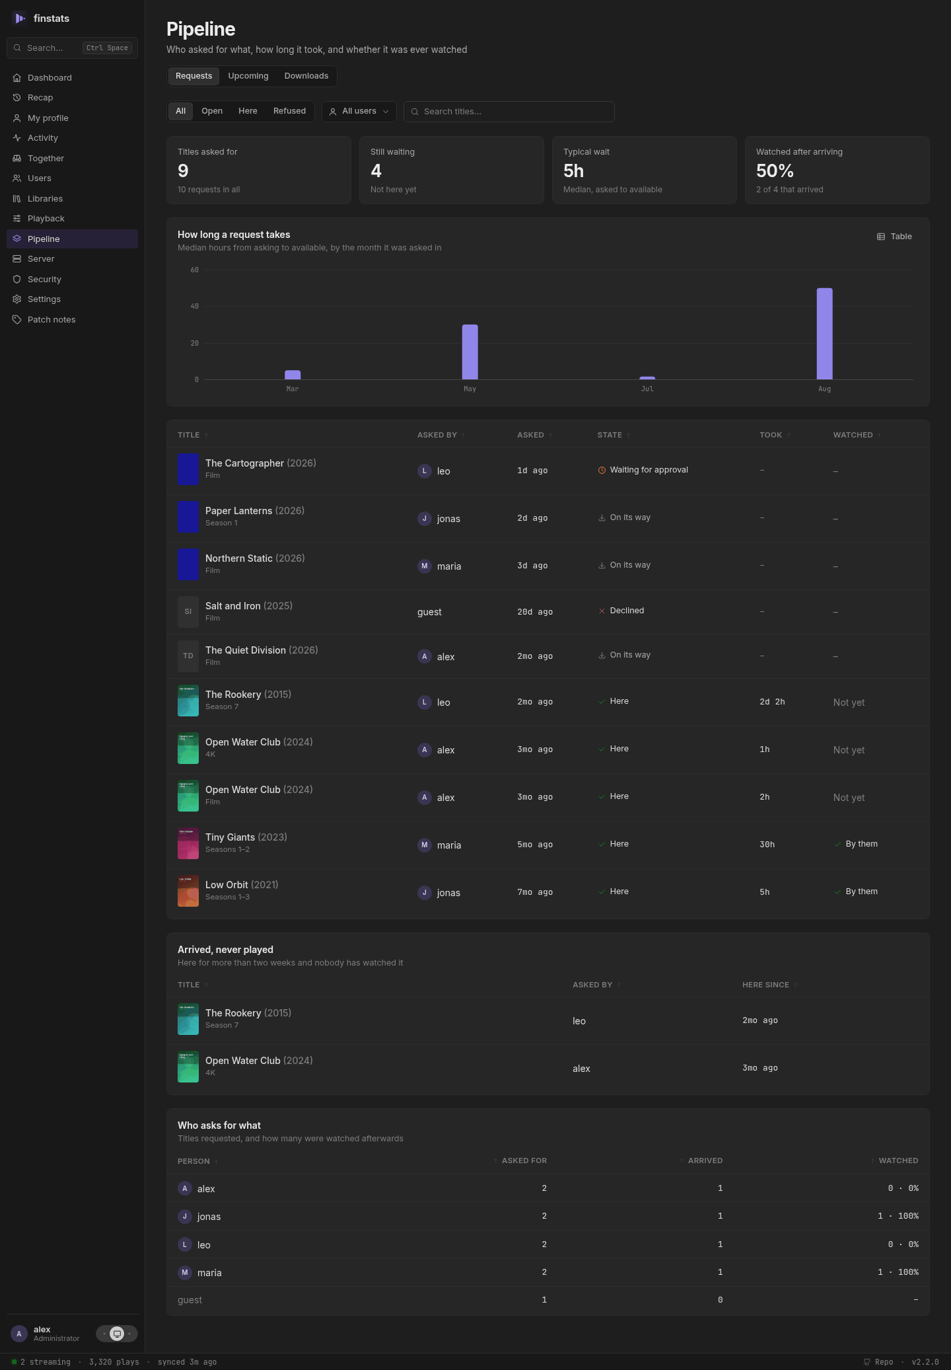Open the Downloads tab
The image size is (951, 1370).
click(x=306, y=76)
